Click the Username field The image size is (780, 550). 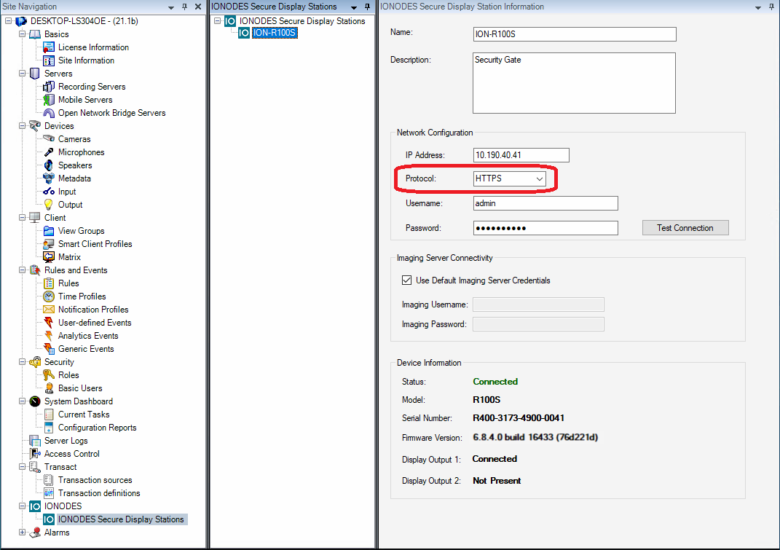[x=545, y=203]
